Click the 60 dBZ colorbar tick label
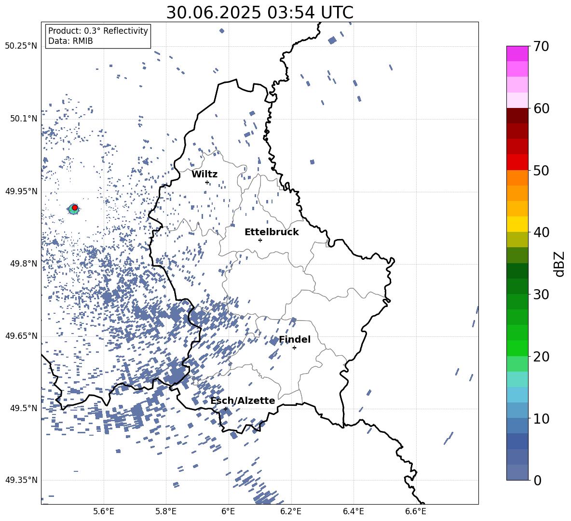Screen dimensions: 571x521 click(x=541, y=108)
